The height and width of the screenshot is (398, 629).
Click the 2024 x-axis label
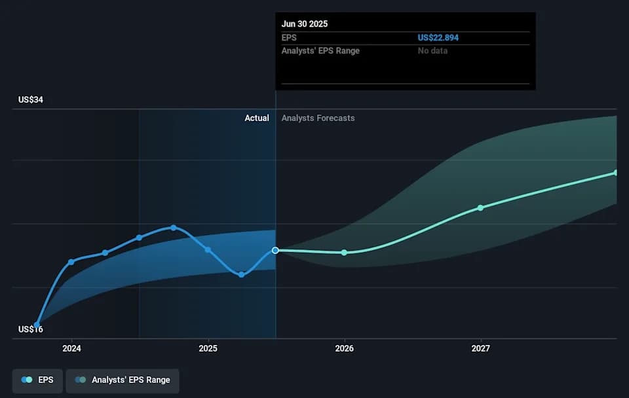[x=71, y=348]
